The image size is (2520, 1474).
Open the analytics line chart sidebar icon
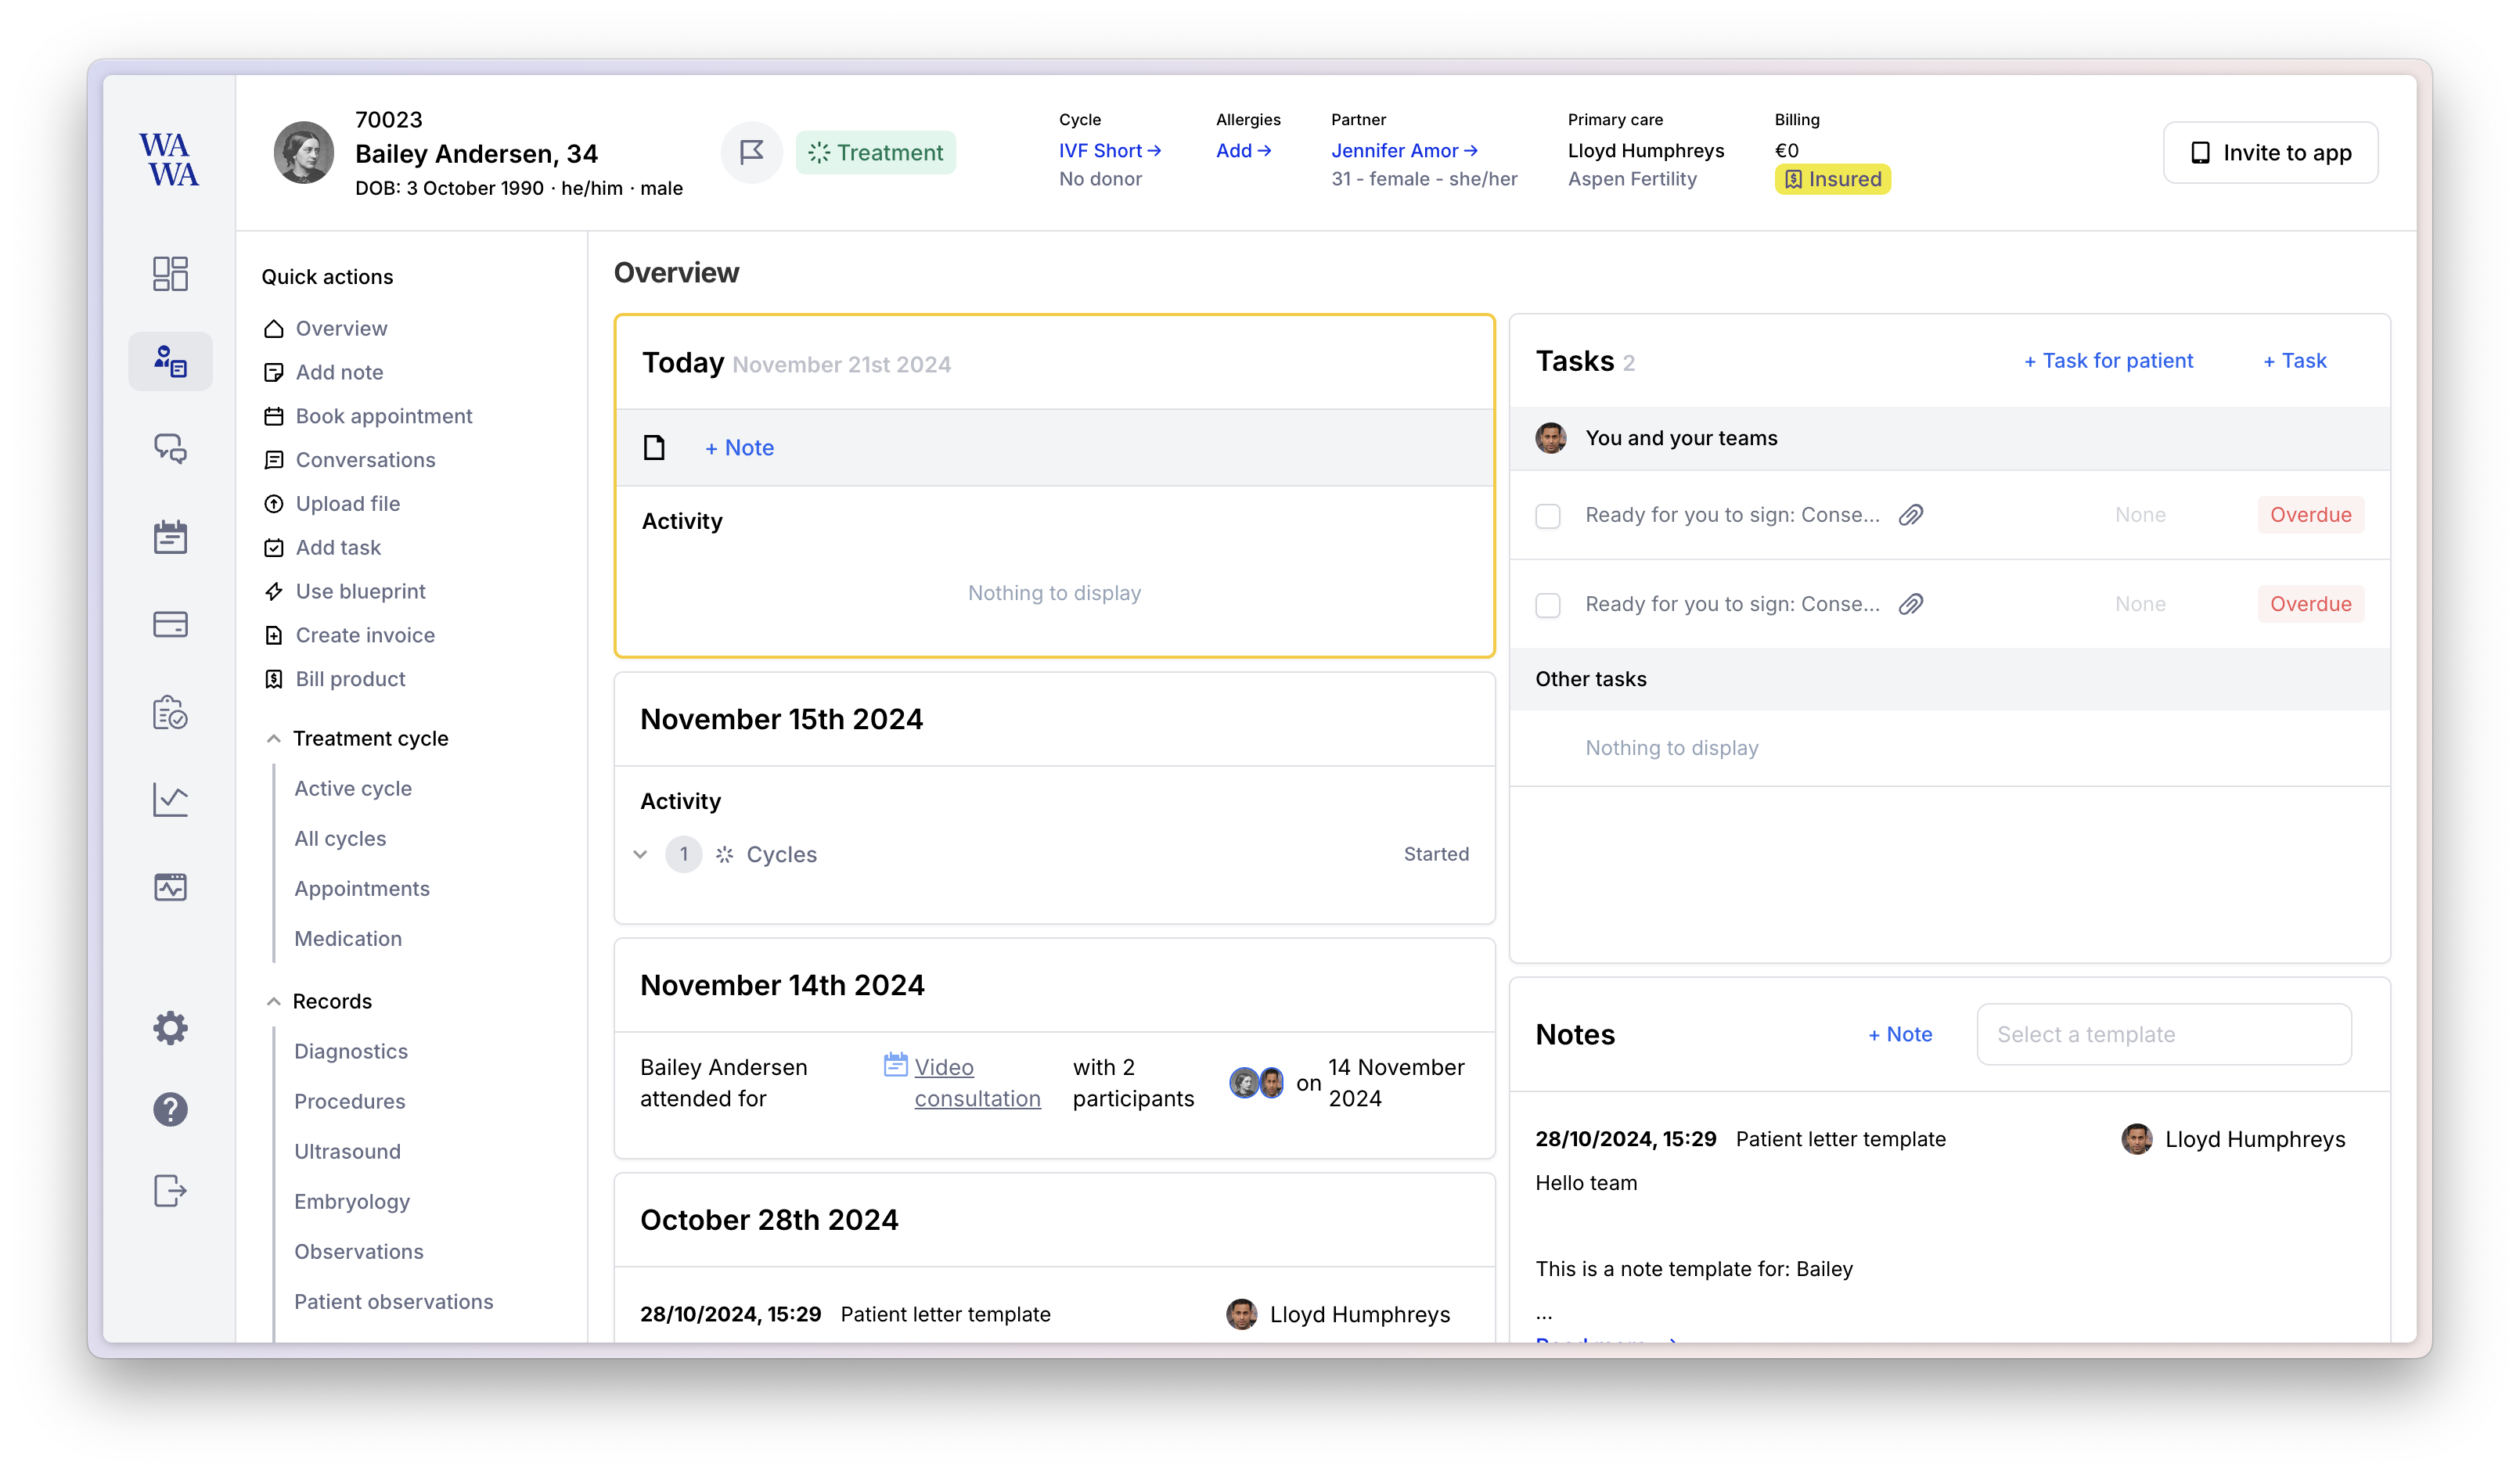click(170, 800)
